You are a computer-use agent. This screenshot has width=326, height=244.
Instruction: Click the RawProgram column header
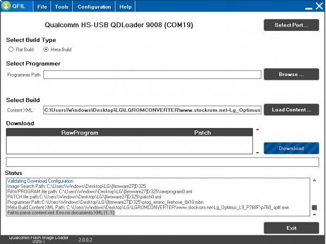tap(80, 133)
